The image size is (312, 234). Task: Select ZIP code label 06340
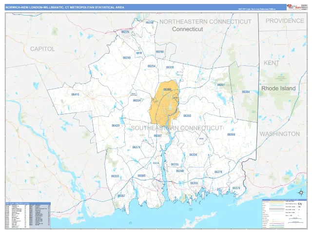point(180,171)
